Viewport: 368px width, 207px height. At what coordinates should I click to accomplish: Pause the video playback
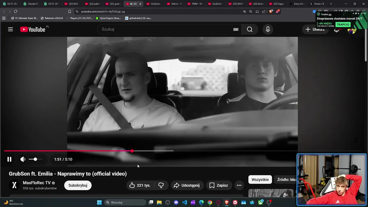click(x=9, y=159)
